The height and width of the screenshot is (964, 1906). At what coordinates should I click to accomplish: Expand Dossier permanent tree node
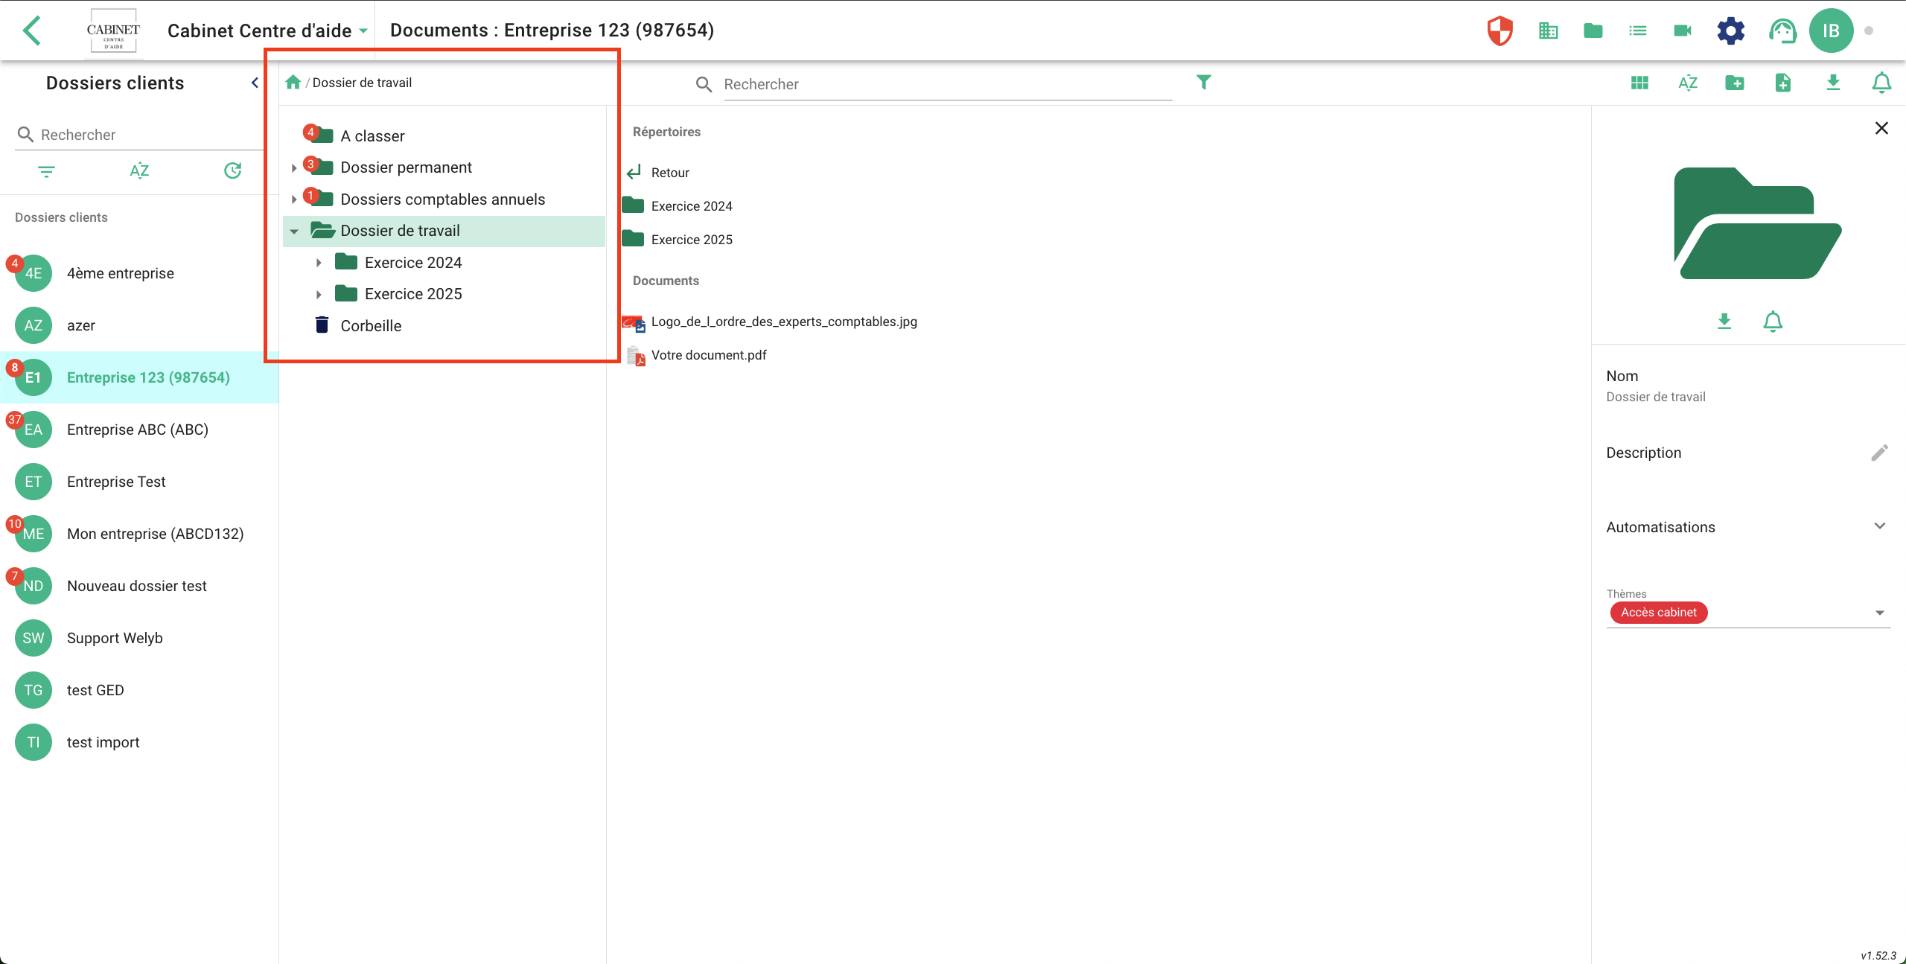tap(294, 168)
